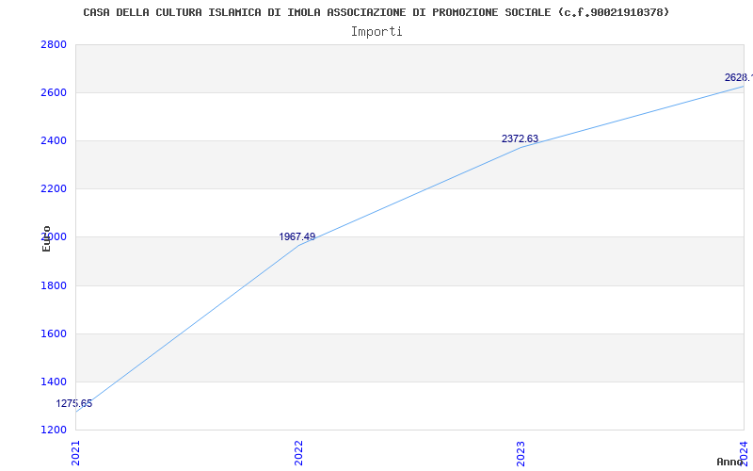Select the 2400 y-axis tick label
This screenshot has width=753, height=471.
(x=54, y=140)
